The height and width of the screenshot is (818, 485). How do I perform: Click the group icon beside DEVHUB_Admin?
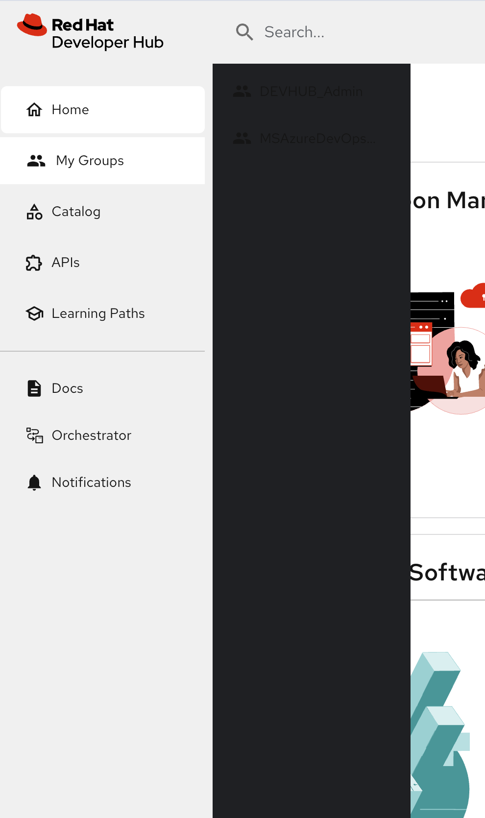pyautogui.click(x=242, y=92)
